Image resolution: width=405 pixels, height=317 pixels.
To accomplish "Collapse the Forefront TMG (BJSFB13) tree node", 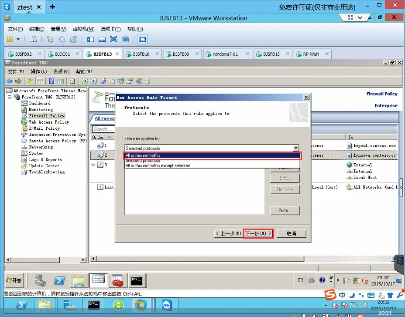I will pyautogui.click(x=10, y=97).
